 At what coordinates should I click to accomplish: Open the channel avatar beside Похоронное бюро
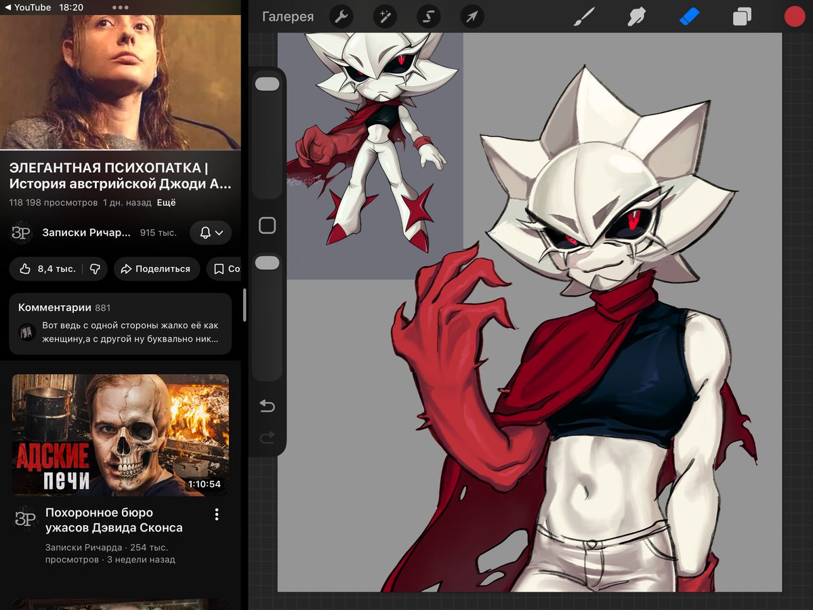[26, 518]
